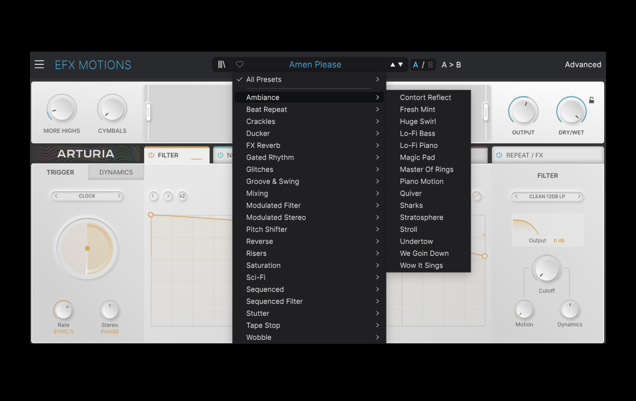Expand the Beat Repeat category
The image size is (636, 401).
[x=309, y=109]
